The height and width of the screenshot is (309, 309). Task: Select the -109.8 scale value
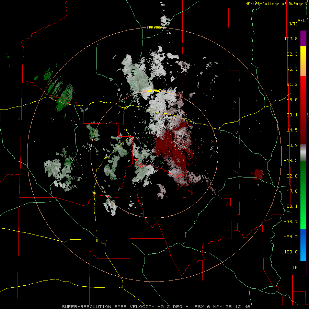289,252
